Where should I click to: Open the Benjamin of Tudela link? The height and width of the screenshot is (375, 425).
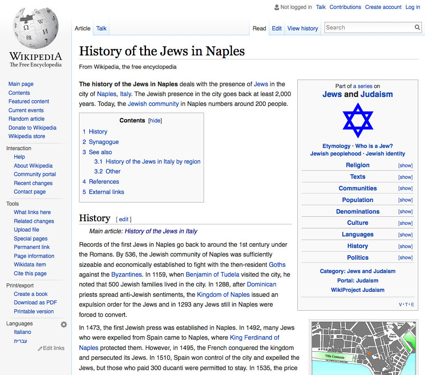212,274
